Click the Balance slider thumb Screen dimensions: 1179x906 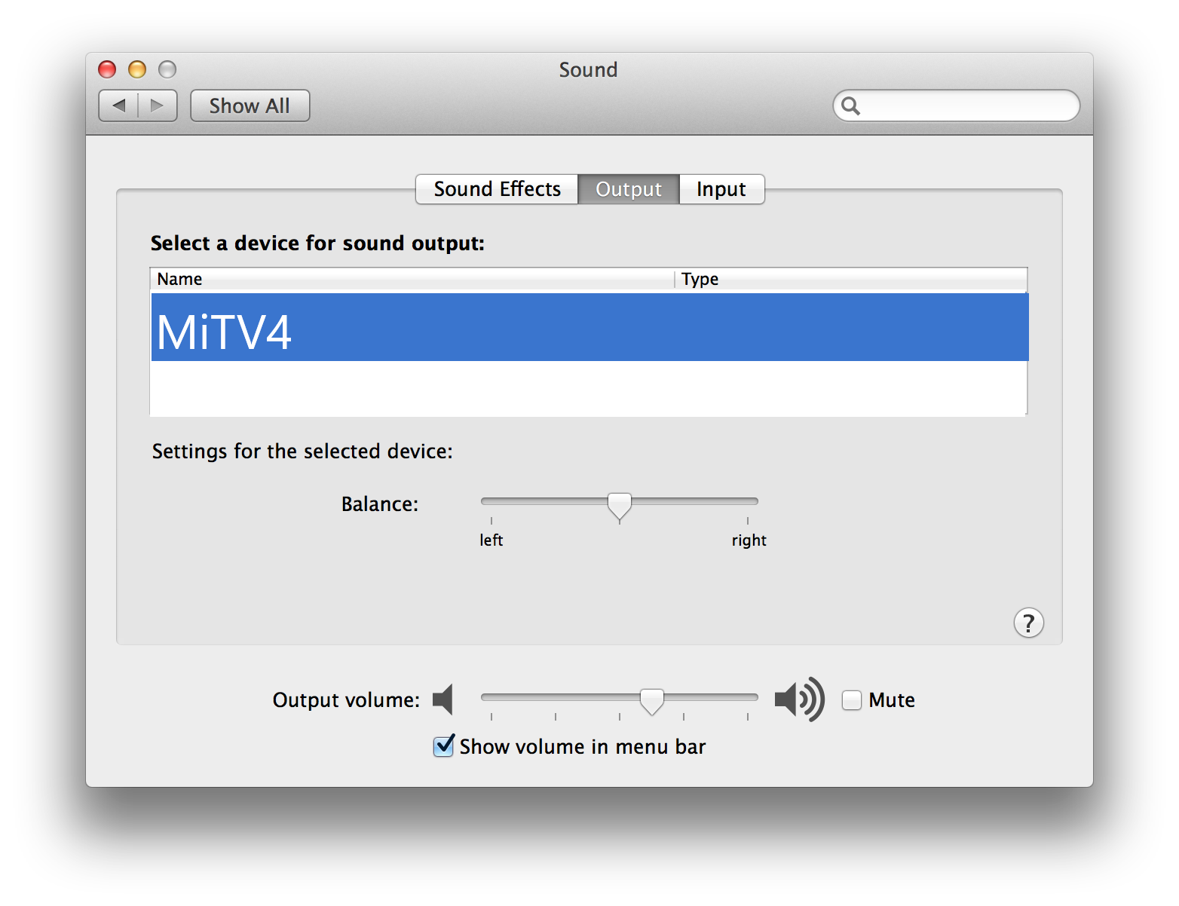click(620, 507)
